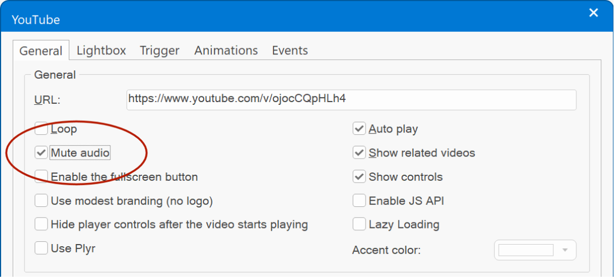The image size is (614, 279).
Task: Uncheck Show related videos
Action: (x=359, y=153)
